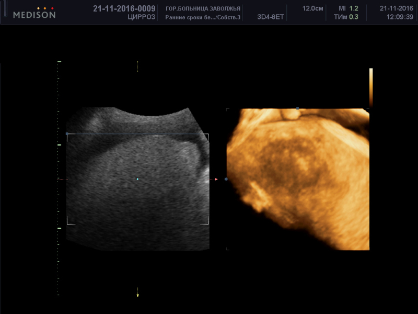Click the 12.0см depth value
The image size is (418, 314).
click(312, 8)
